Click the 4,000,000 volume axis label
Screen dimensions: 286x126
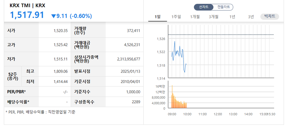(158, 103)
